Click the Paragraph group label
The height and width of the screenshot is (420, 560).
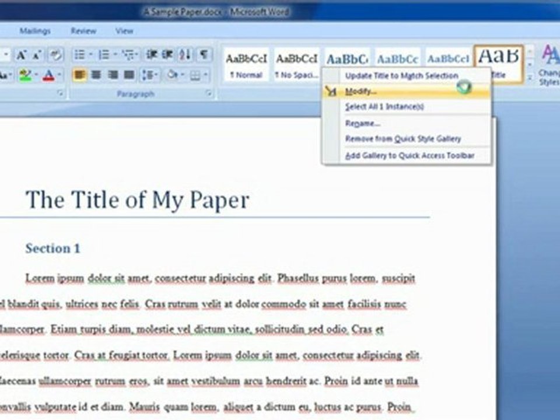(136, 94)
